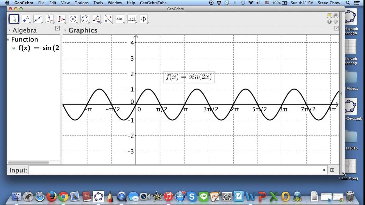The height and width of the screenshot is (205, 365).
Task: Click the volume icon in menu bar
Action: pyautogui.click(x=258, y=3)
